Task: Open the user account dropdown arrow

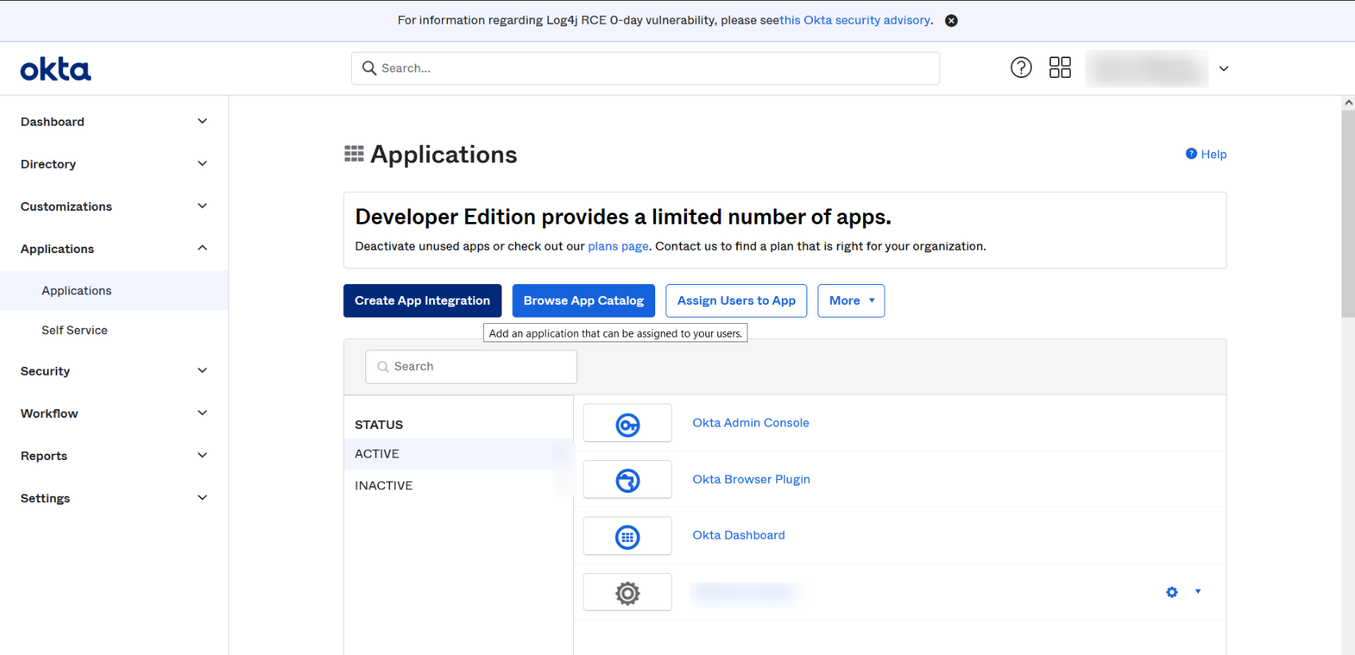Action: (x=1224, y=68)
